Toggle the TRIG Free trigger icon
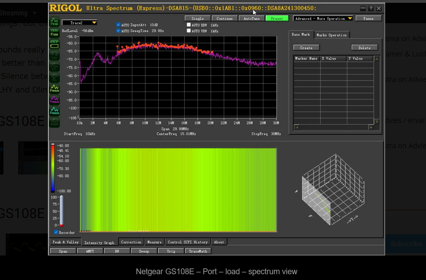The height and width of the screenshot is (280, 426). pyautogui.click(x=54, y=33)
